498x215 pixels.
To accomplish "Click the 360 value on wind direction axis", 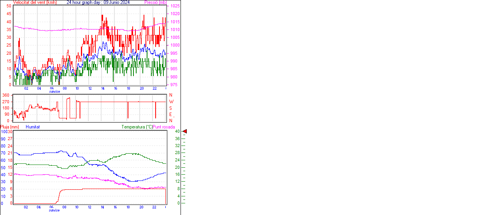I will 6,95.
